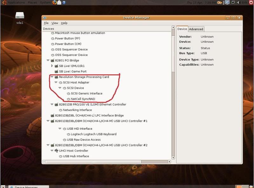Screen dimensions: 254x188
Task: Collapse the USB UHCI Controller #1 node
Action: pyautogui.click(x=48, y=121)
